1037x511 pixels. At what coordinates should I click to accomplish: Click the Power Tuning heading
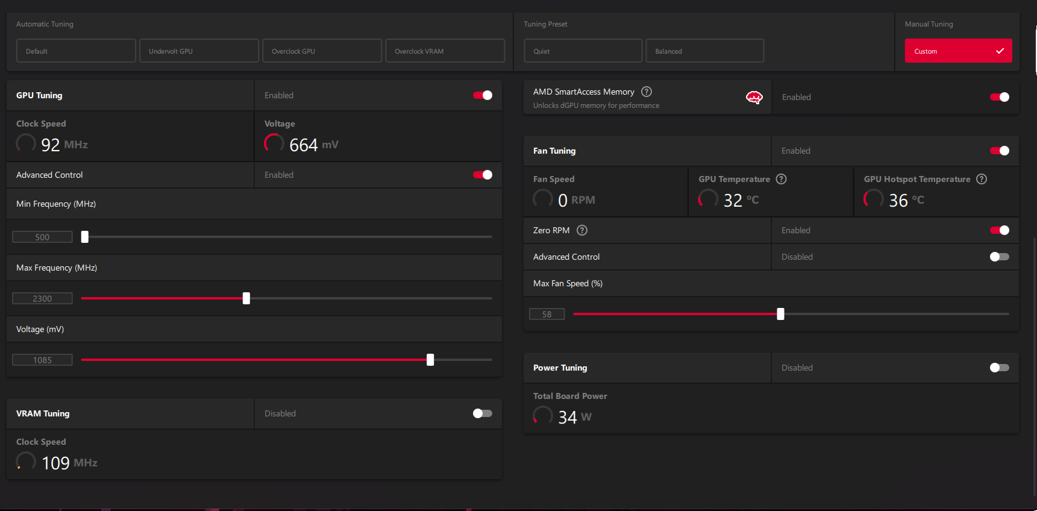click(560, 368)
